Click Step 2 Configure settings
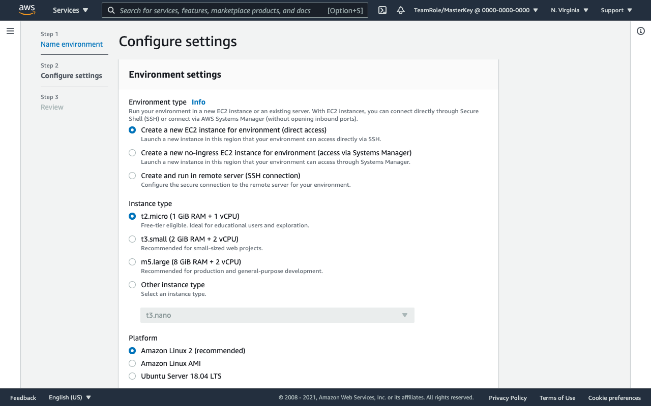The width and height of the screenshot is (651, 406). (71, 76)
